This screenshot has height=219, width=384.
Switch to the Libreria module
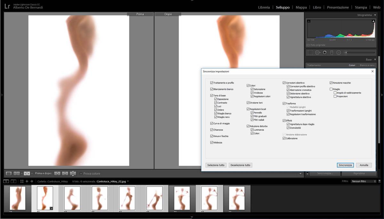264,7
